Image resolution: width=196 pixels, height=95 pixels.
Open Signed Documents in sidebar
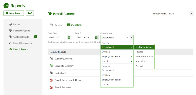22,43
